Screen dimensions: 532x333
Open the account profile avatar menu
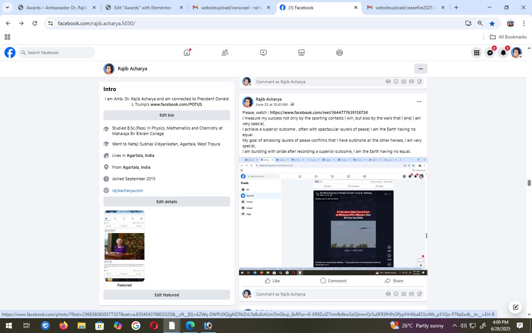click(x=516, y=53)
